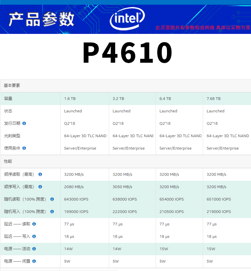Select the 性能 section header
The width and height of the screenshot is (251, 271).
[x=125, y=161]
